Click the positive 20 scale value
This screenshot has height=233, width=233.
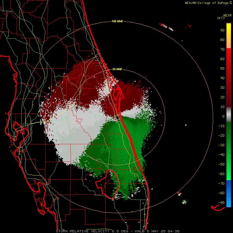coord(222,97)
